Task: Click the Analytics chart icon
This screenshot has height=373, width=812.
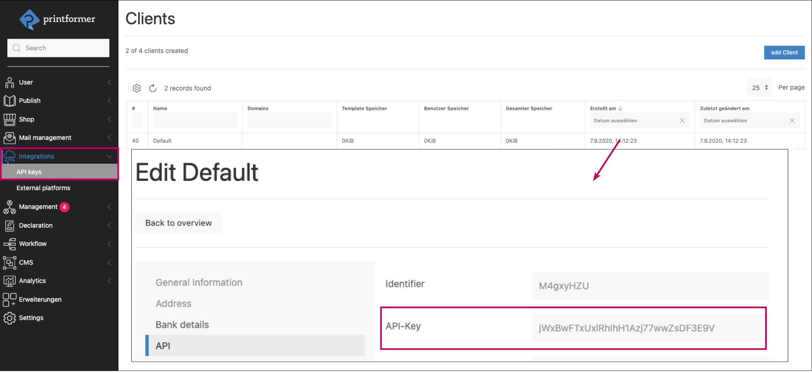Action: (9, 281)
